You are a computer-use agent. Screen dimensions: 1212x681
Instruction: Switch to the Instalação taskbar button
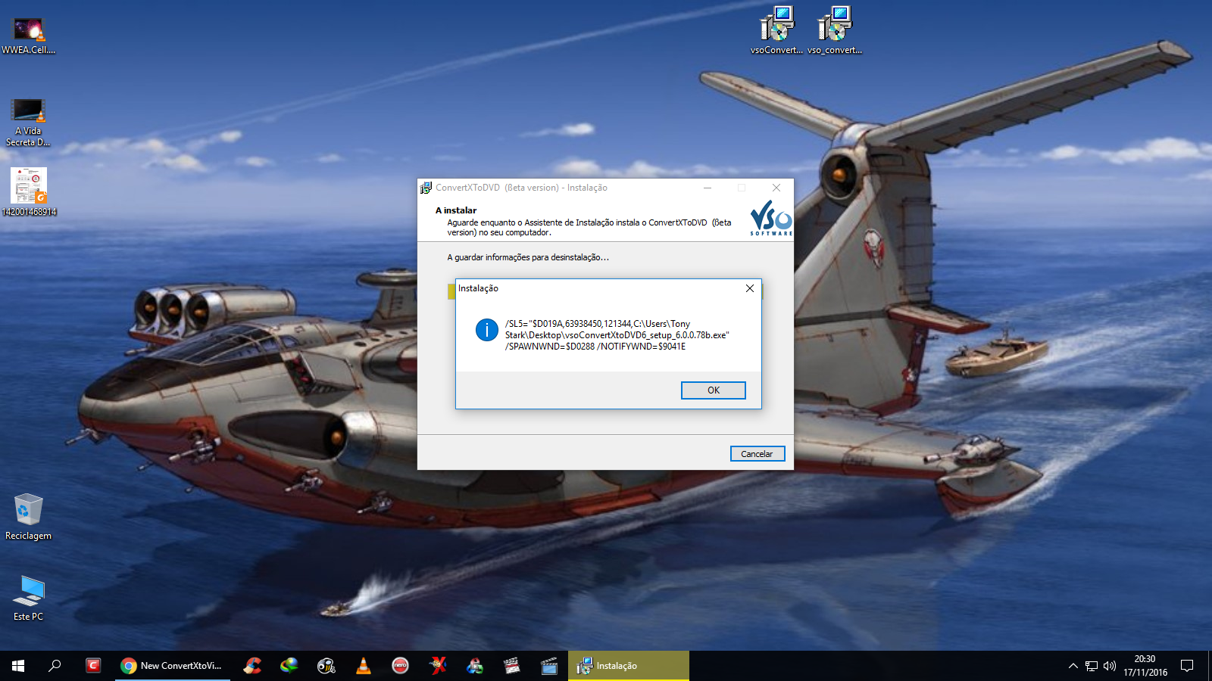point(629,666)
